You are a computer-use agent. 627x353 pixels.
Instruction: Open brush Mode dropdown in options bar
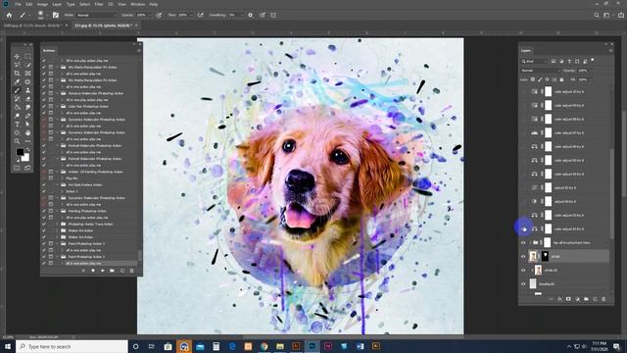96,16
